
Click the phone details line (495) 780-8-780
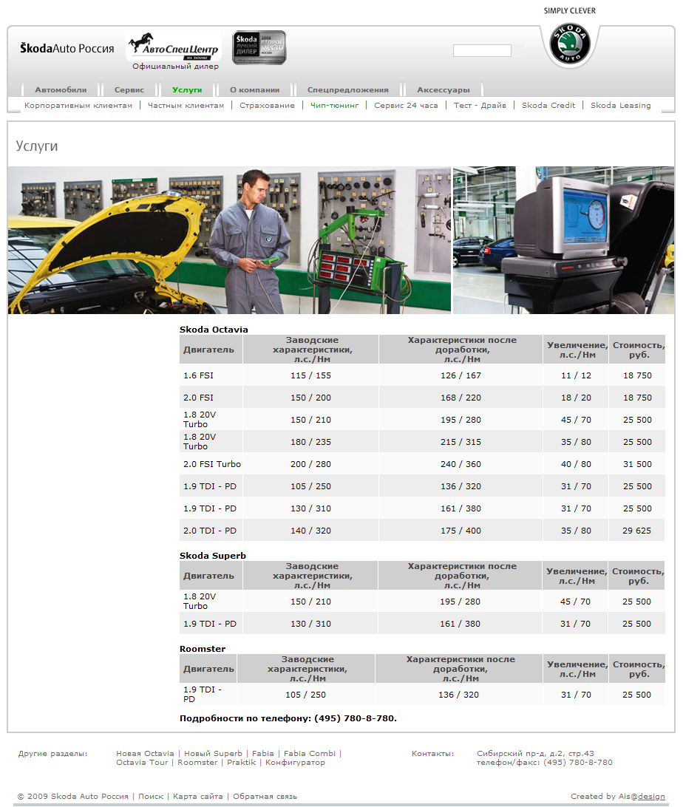(288, 718)
